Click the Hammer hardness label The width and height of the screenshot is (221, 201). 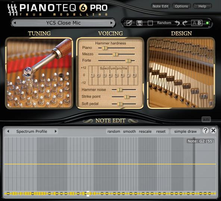(x=110, y=43)
